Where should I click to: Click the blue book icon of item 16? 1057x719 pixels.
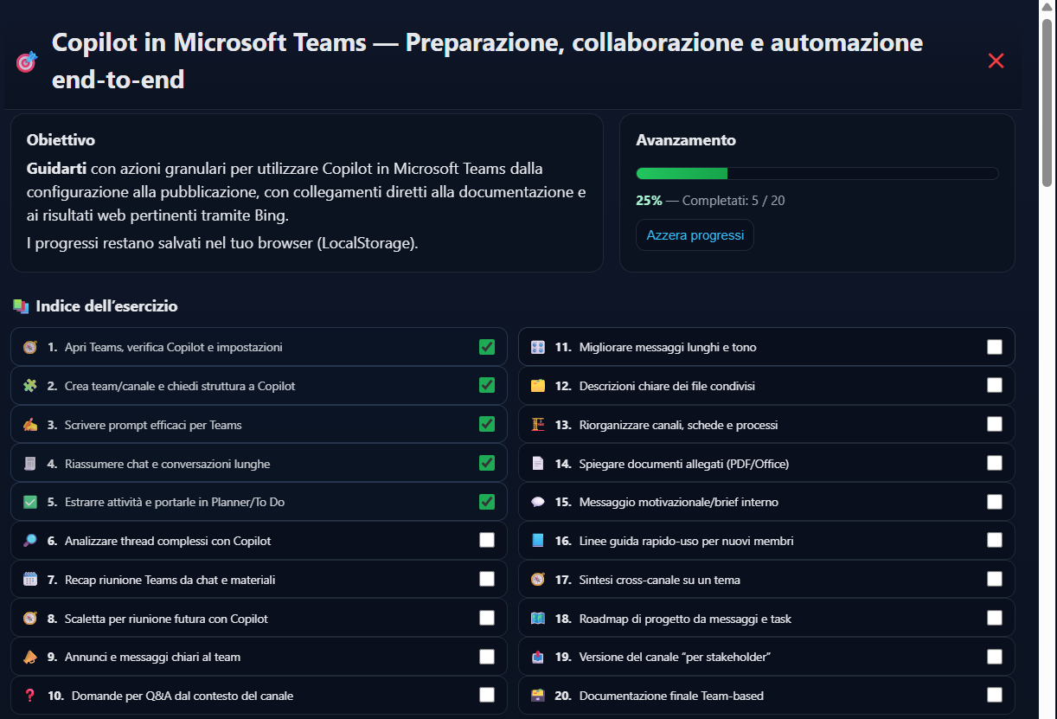(x=538, y=541)
